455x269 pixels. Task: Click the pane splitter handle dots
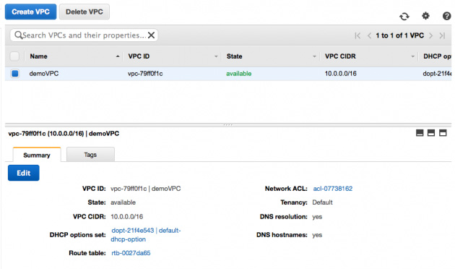[x=227, y=125]
